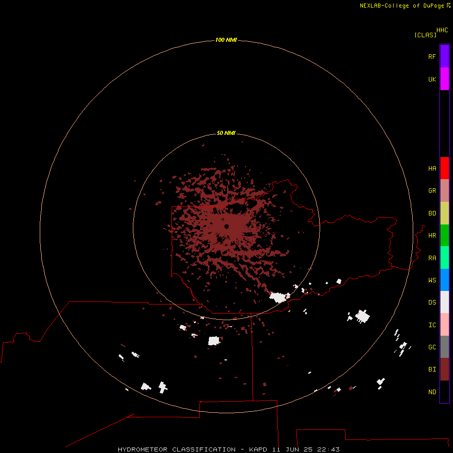The image size is (453, 453).
Task: Click the KAPD station identifier text
Action: pos(258,449)
